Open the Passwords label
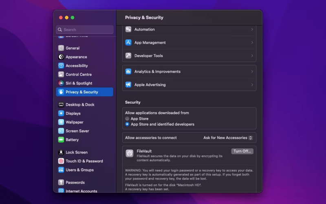326x204 pixels. point(75,182)
